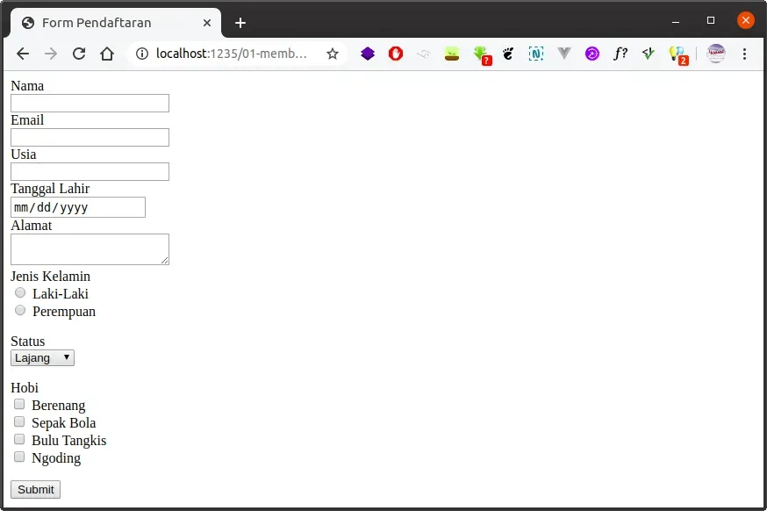Viewport: 767px width, 511px height.
Task: Check the Berenang hobby checkbox
Action: 19,404
